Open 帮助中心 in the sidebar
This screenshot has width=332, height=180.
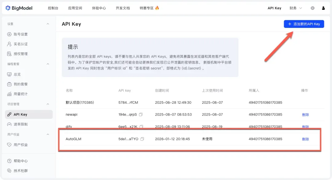(21, 161)
